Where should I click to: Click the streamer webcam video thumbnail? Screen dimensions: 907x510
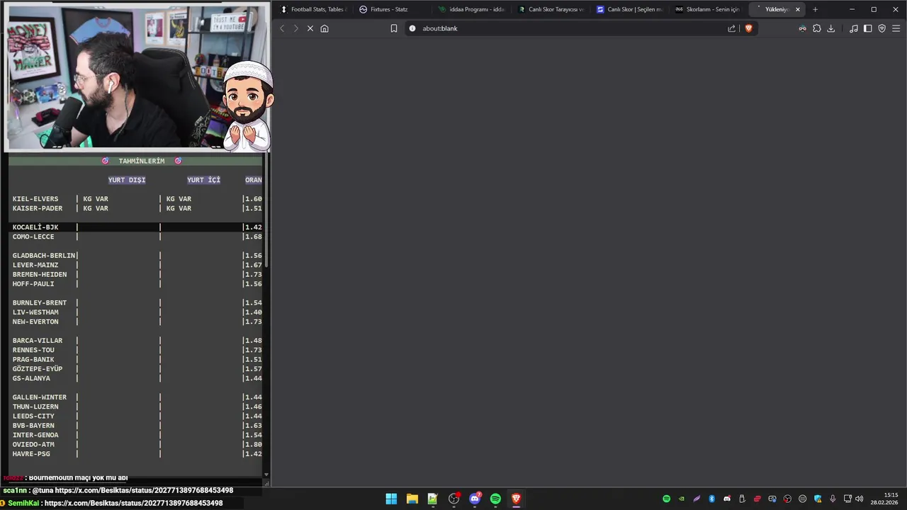point(137,76)
